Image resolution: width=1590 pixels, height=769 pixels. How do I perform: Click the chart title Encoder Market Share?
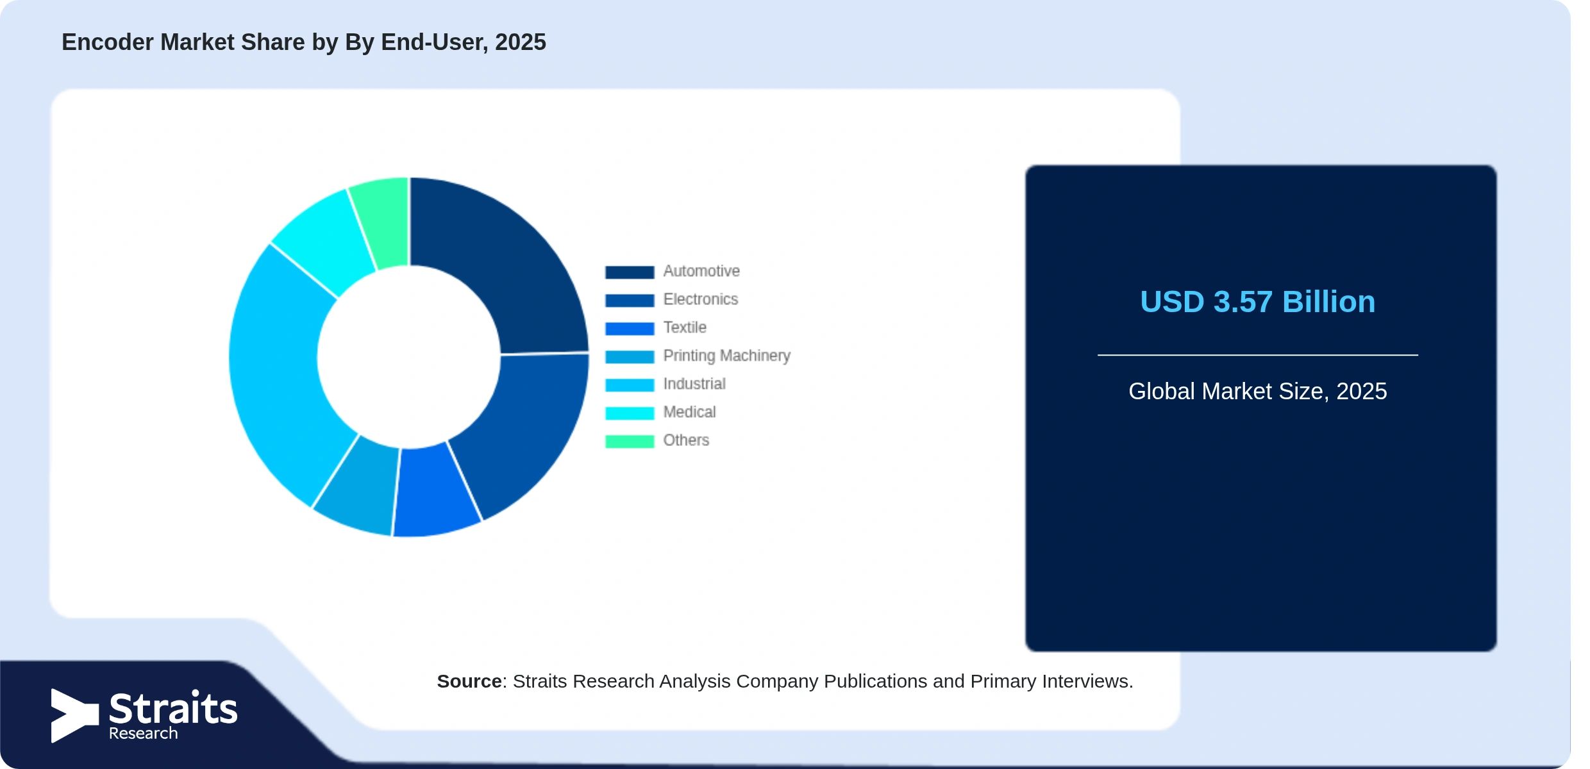pyautogui.click(x=304, y=42)
